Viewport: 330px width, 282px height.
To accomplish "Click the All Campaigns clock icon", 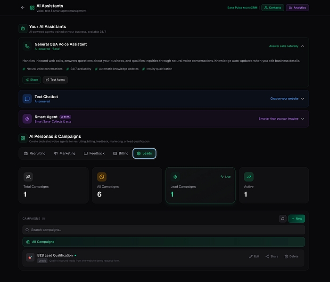I will 102,177.
